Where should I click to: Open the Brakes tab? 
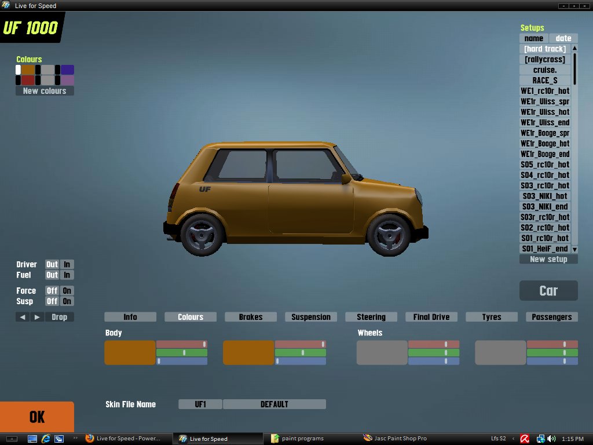(x=251, y=317)
